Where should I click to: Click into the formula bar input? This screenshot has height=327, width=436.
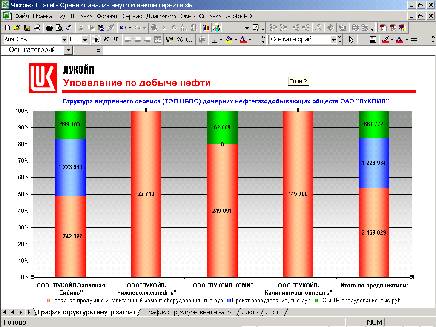(x=269, y=50)
